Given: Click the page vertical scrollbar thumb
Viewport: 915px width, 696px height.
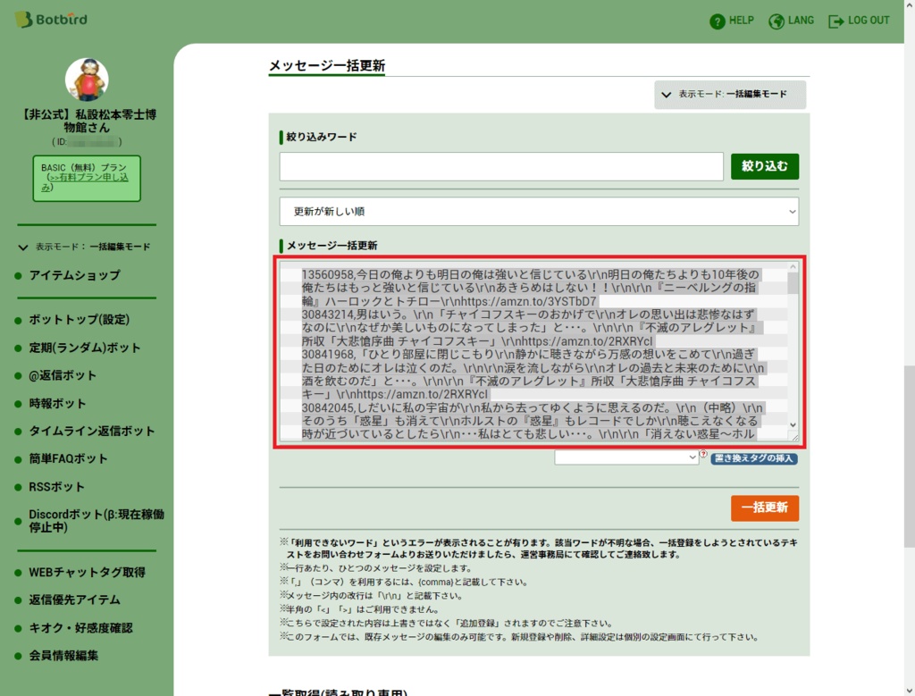Looking at the screenshot, I should [x=909, y=457].
